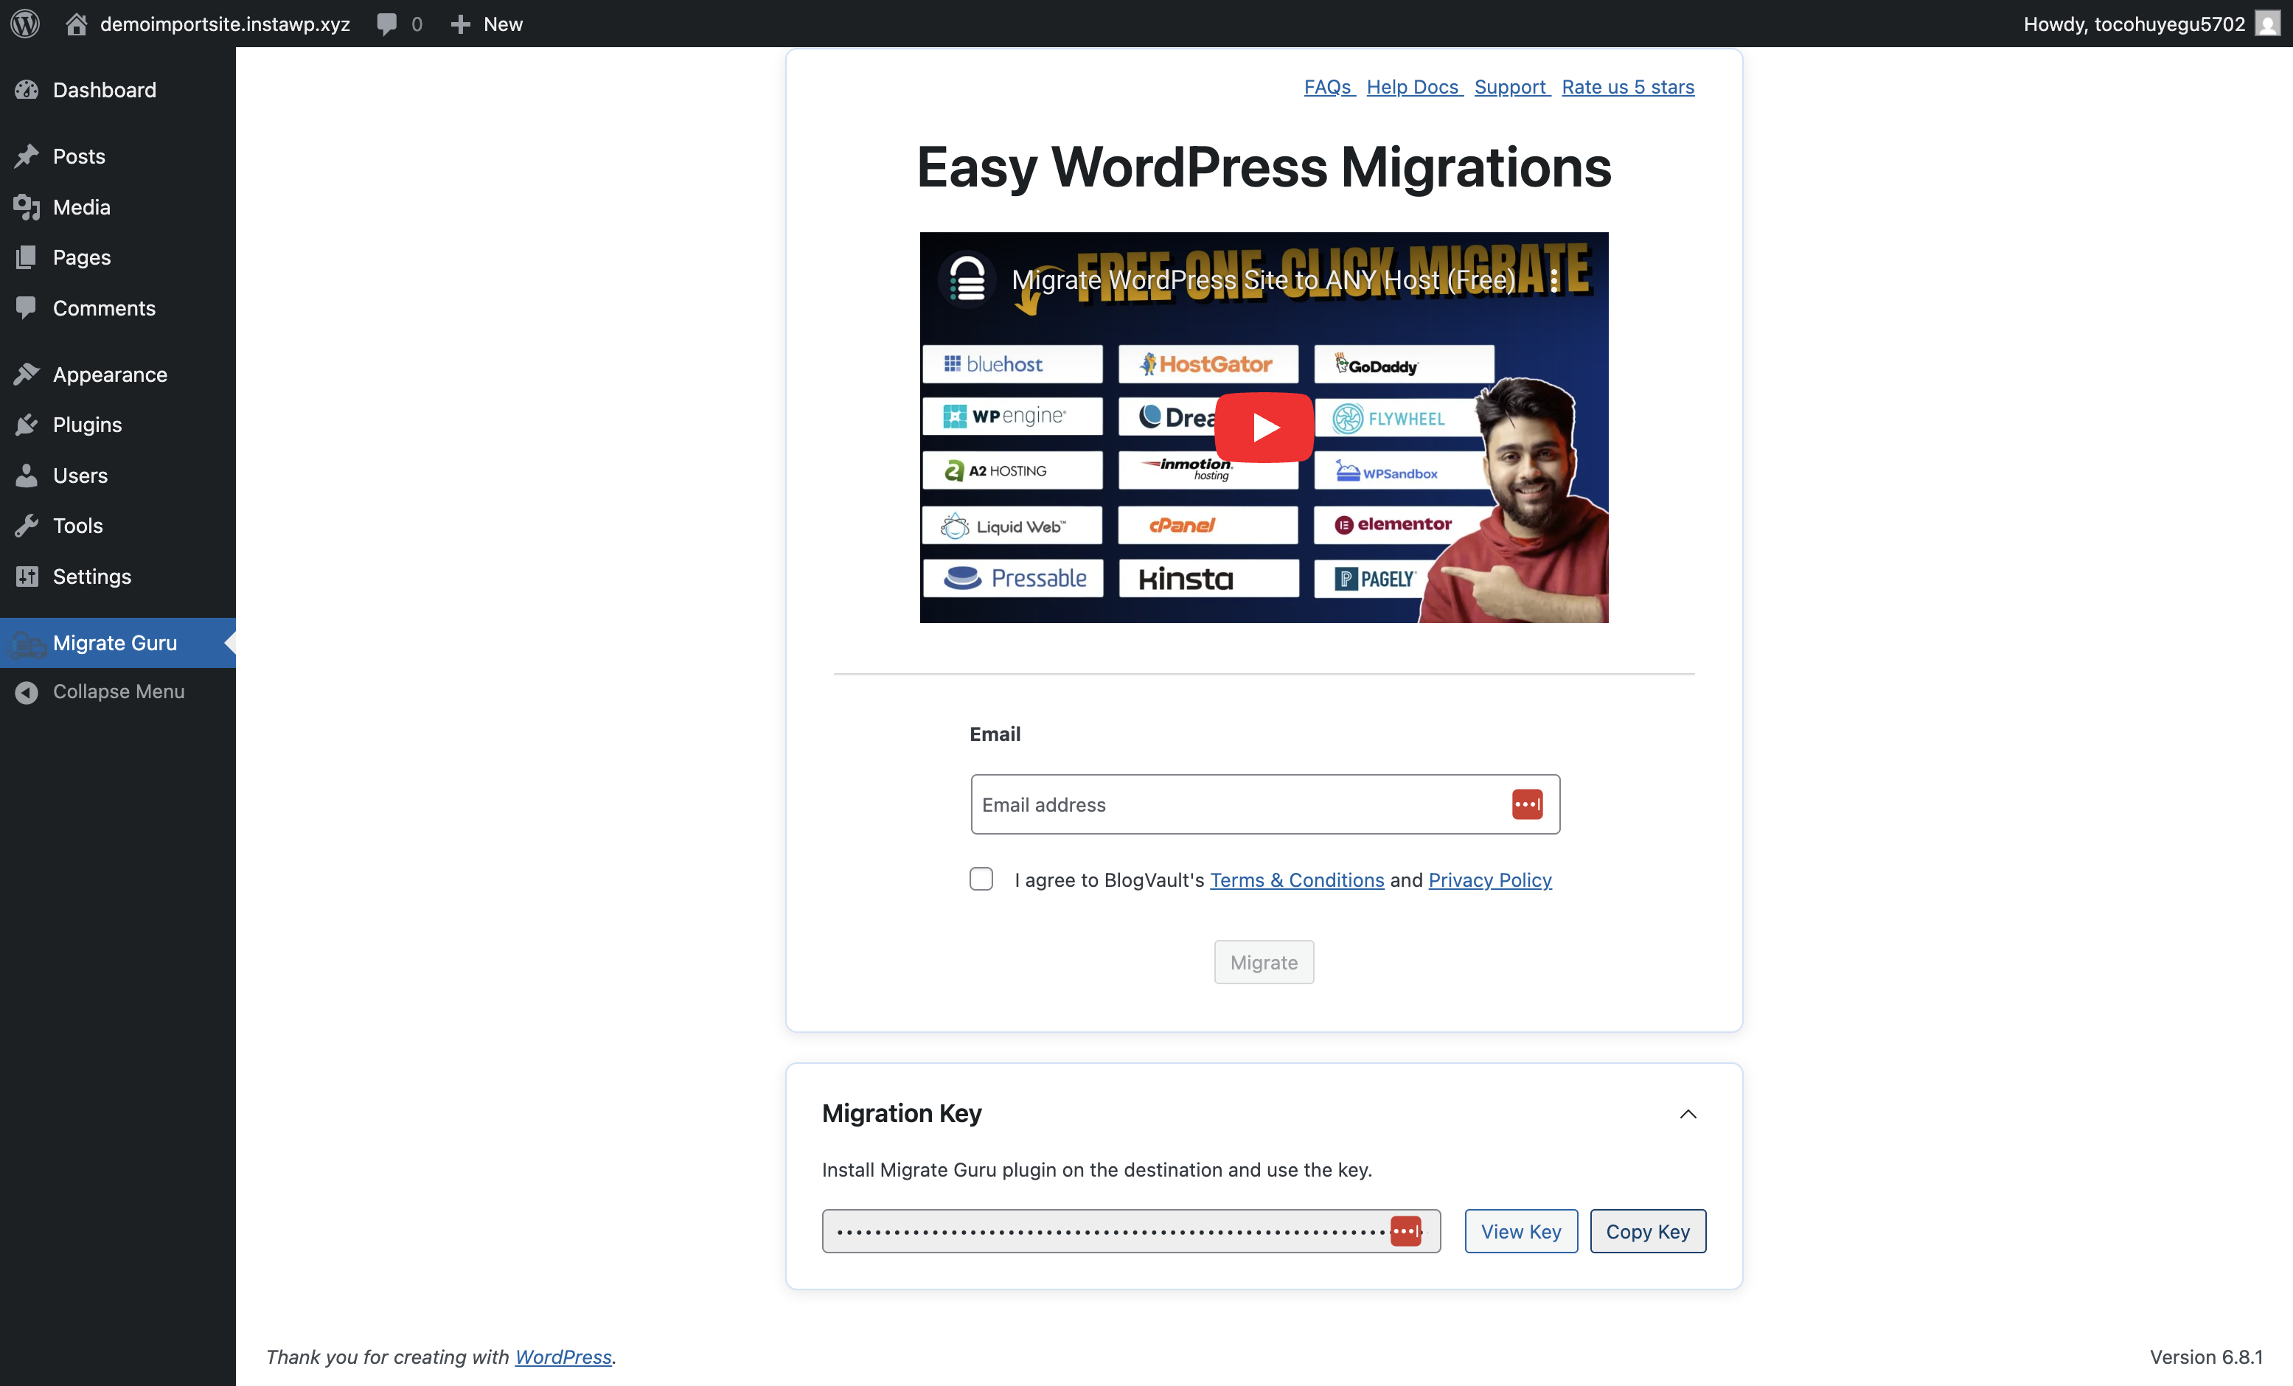Click Collapse Menu text
Viewport: 2293px width, 1386px height.
point(119,692)
